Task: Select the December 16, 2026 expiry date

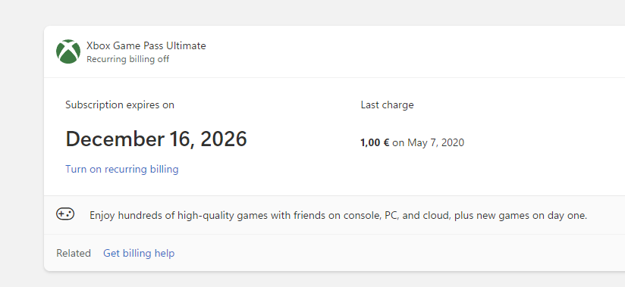Action: 156,139
